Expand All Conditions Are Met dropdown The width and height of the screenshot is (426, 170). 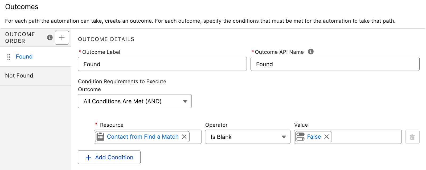pos(135,101)
